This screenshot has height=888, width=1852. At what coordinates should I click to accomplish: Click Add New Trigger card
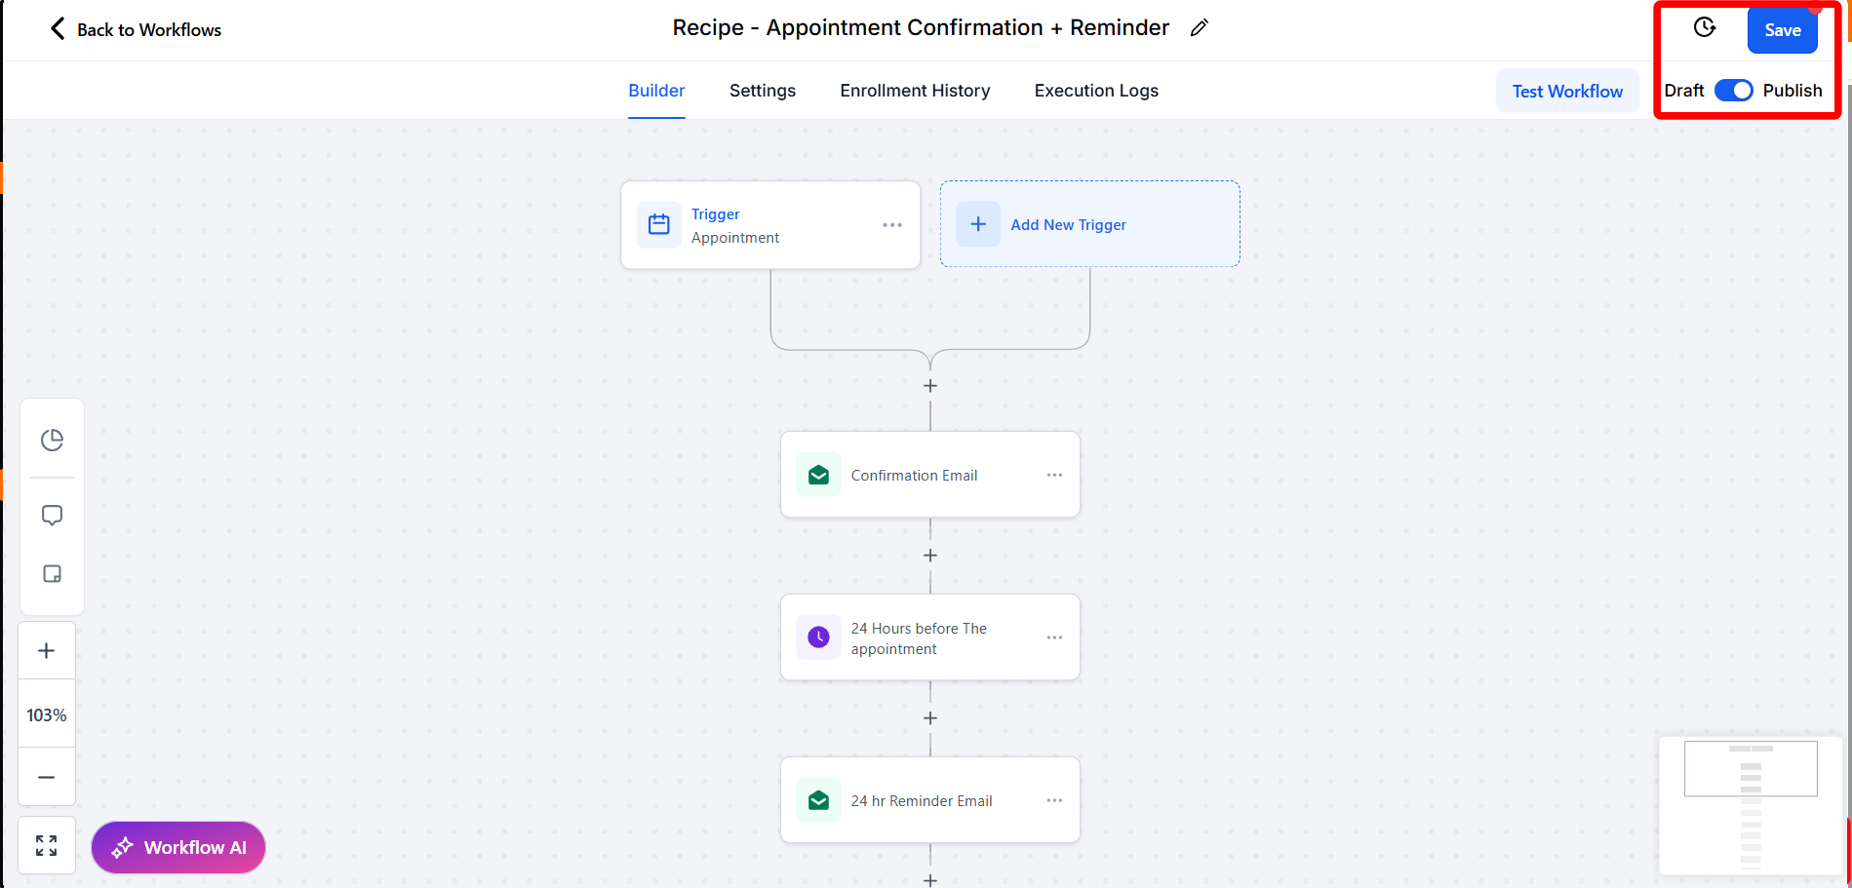[1089, 224]
